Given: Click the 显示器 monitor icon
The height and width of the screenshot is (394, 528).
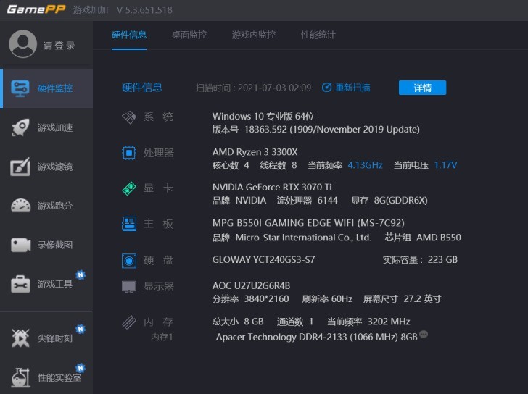Looking at the screenshot, I should [x=129, y=287].
